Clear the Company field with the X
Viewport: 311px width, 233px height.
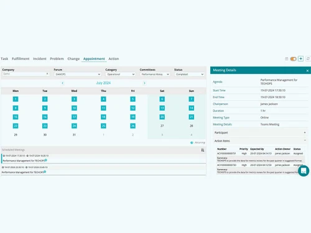pos(47,74)
